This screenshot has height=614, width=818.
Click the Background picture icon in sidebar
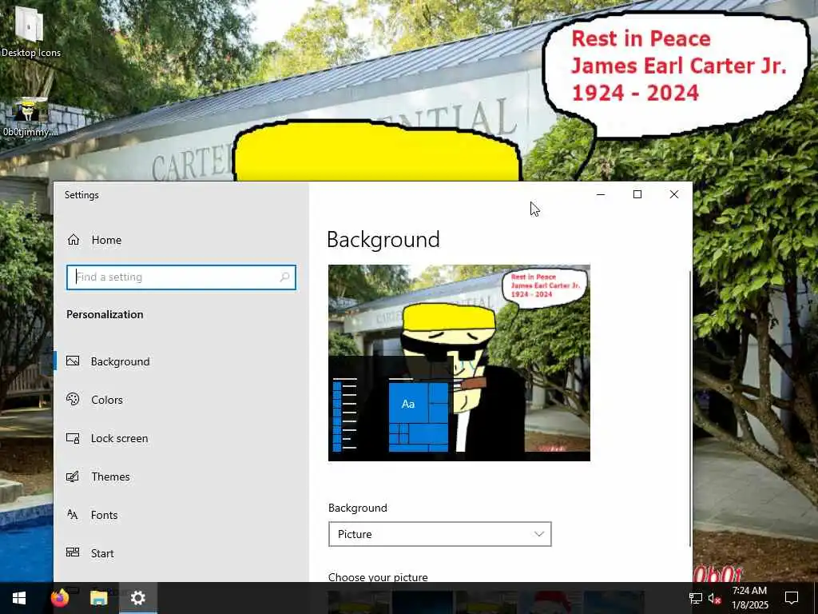point(73,361)
